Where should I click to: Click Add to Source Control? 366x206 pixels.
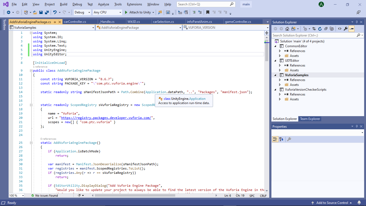click(x=332, y=203)
